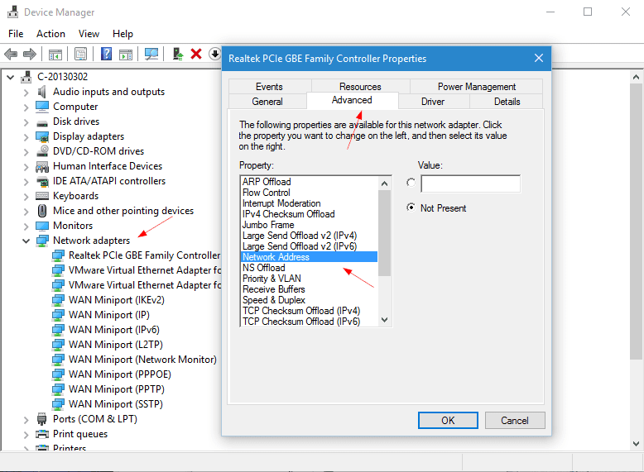Select Flow Control property
This screenshot has width=644, height=472.
(x=267, y=193)
